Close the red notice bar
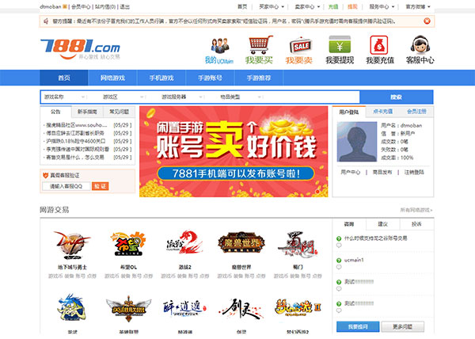 click(x=427, y=21)
